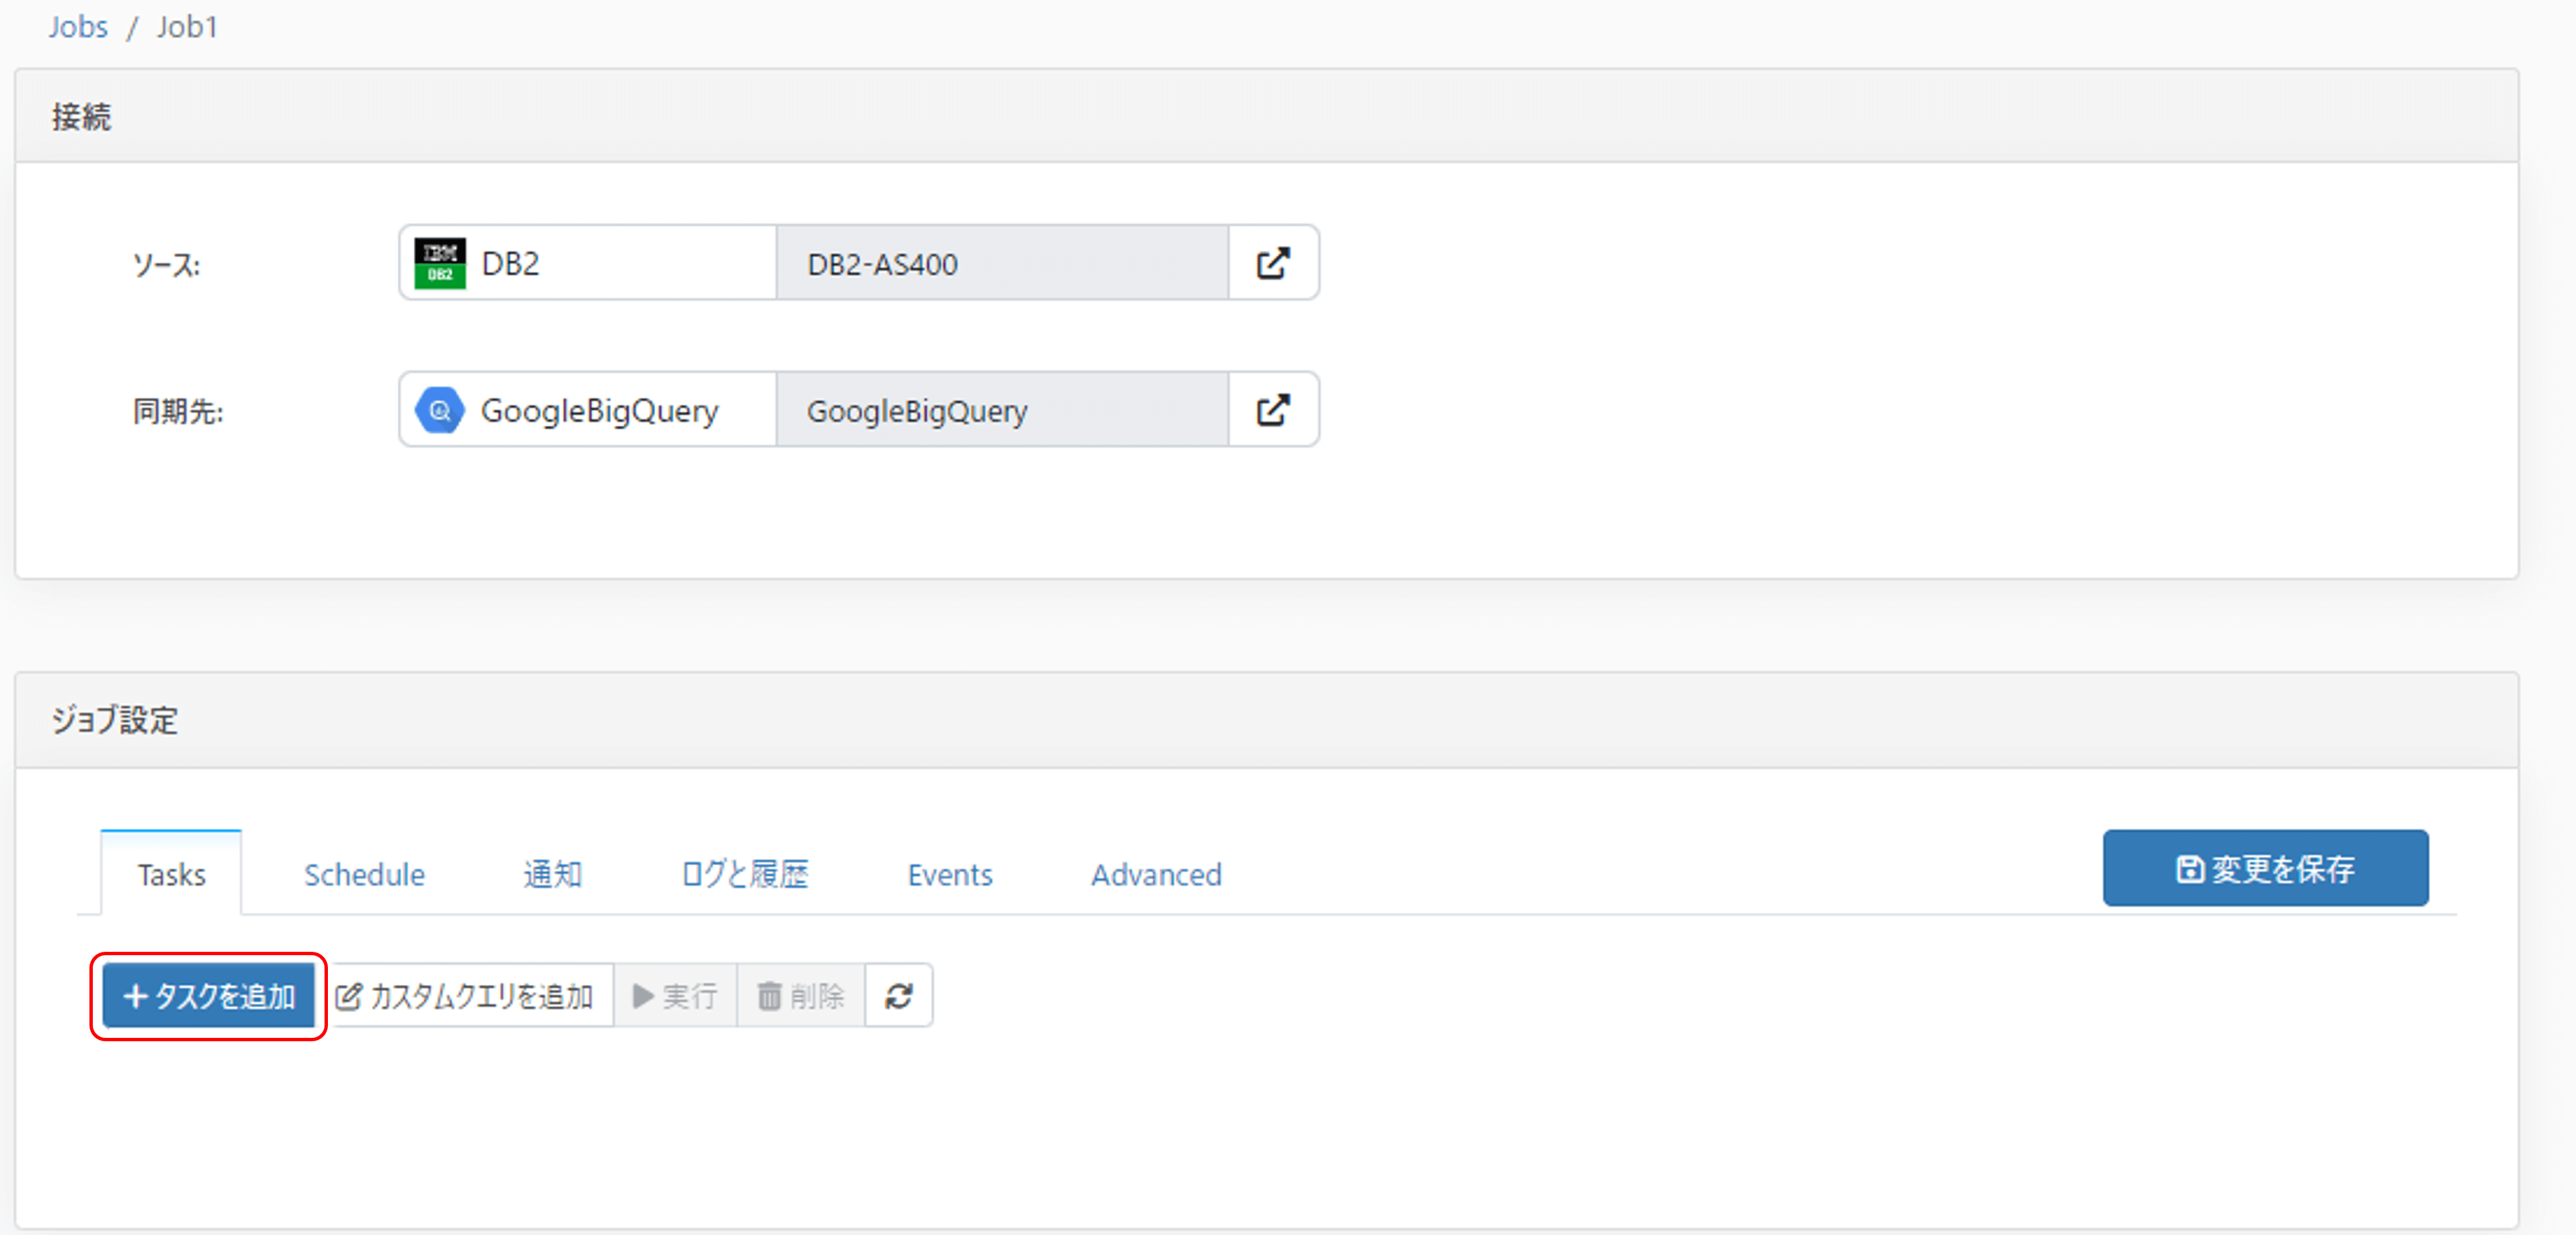Open the 通知 tab
Screen dimensions: 2576x1235
[x=552, y=875]
